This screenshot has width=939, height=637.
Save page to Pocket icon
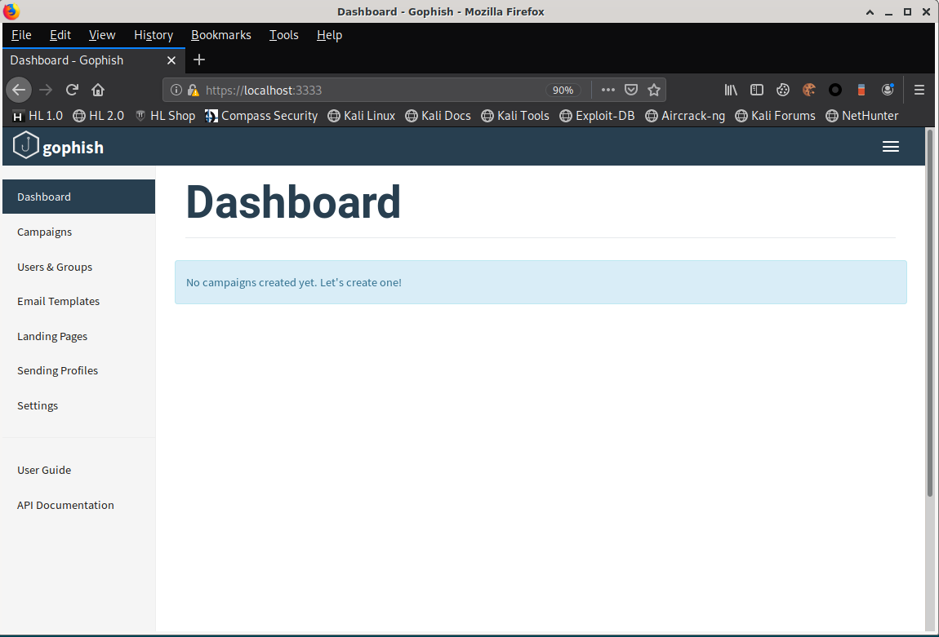pyautogui.click(x=631, y=90)
